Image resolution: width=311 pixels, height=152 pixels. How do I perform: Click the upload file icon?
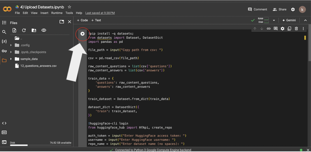(15, 30)
